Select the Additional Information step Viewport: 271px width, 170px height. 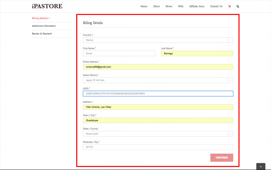pyautogui.click(x=44, y=26)
